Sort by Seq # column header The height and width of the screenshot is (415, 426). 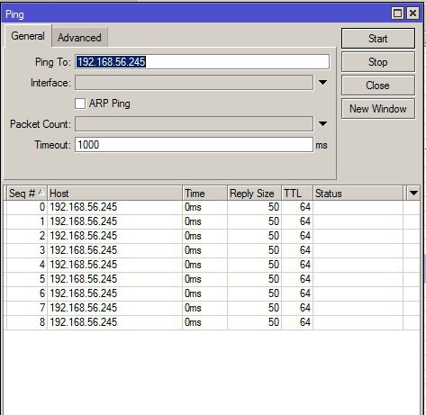pyautogui.click(x=26, y=194)
